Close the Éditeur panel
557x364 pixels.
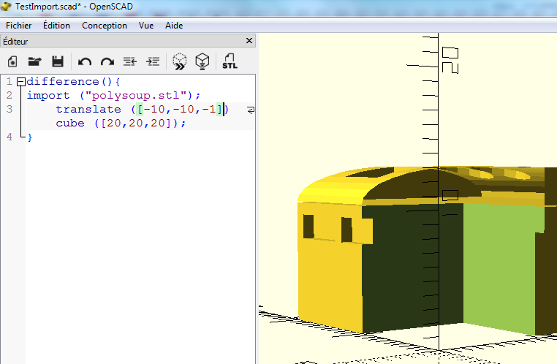[x=249, y=42]
